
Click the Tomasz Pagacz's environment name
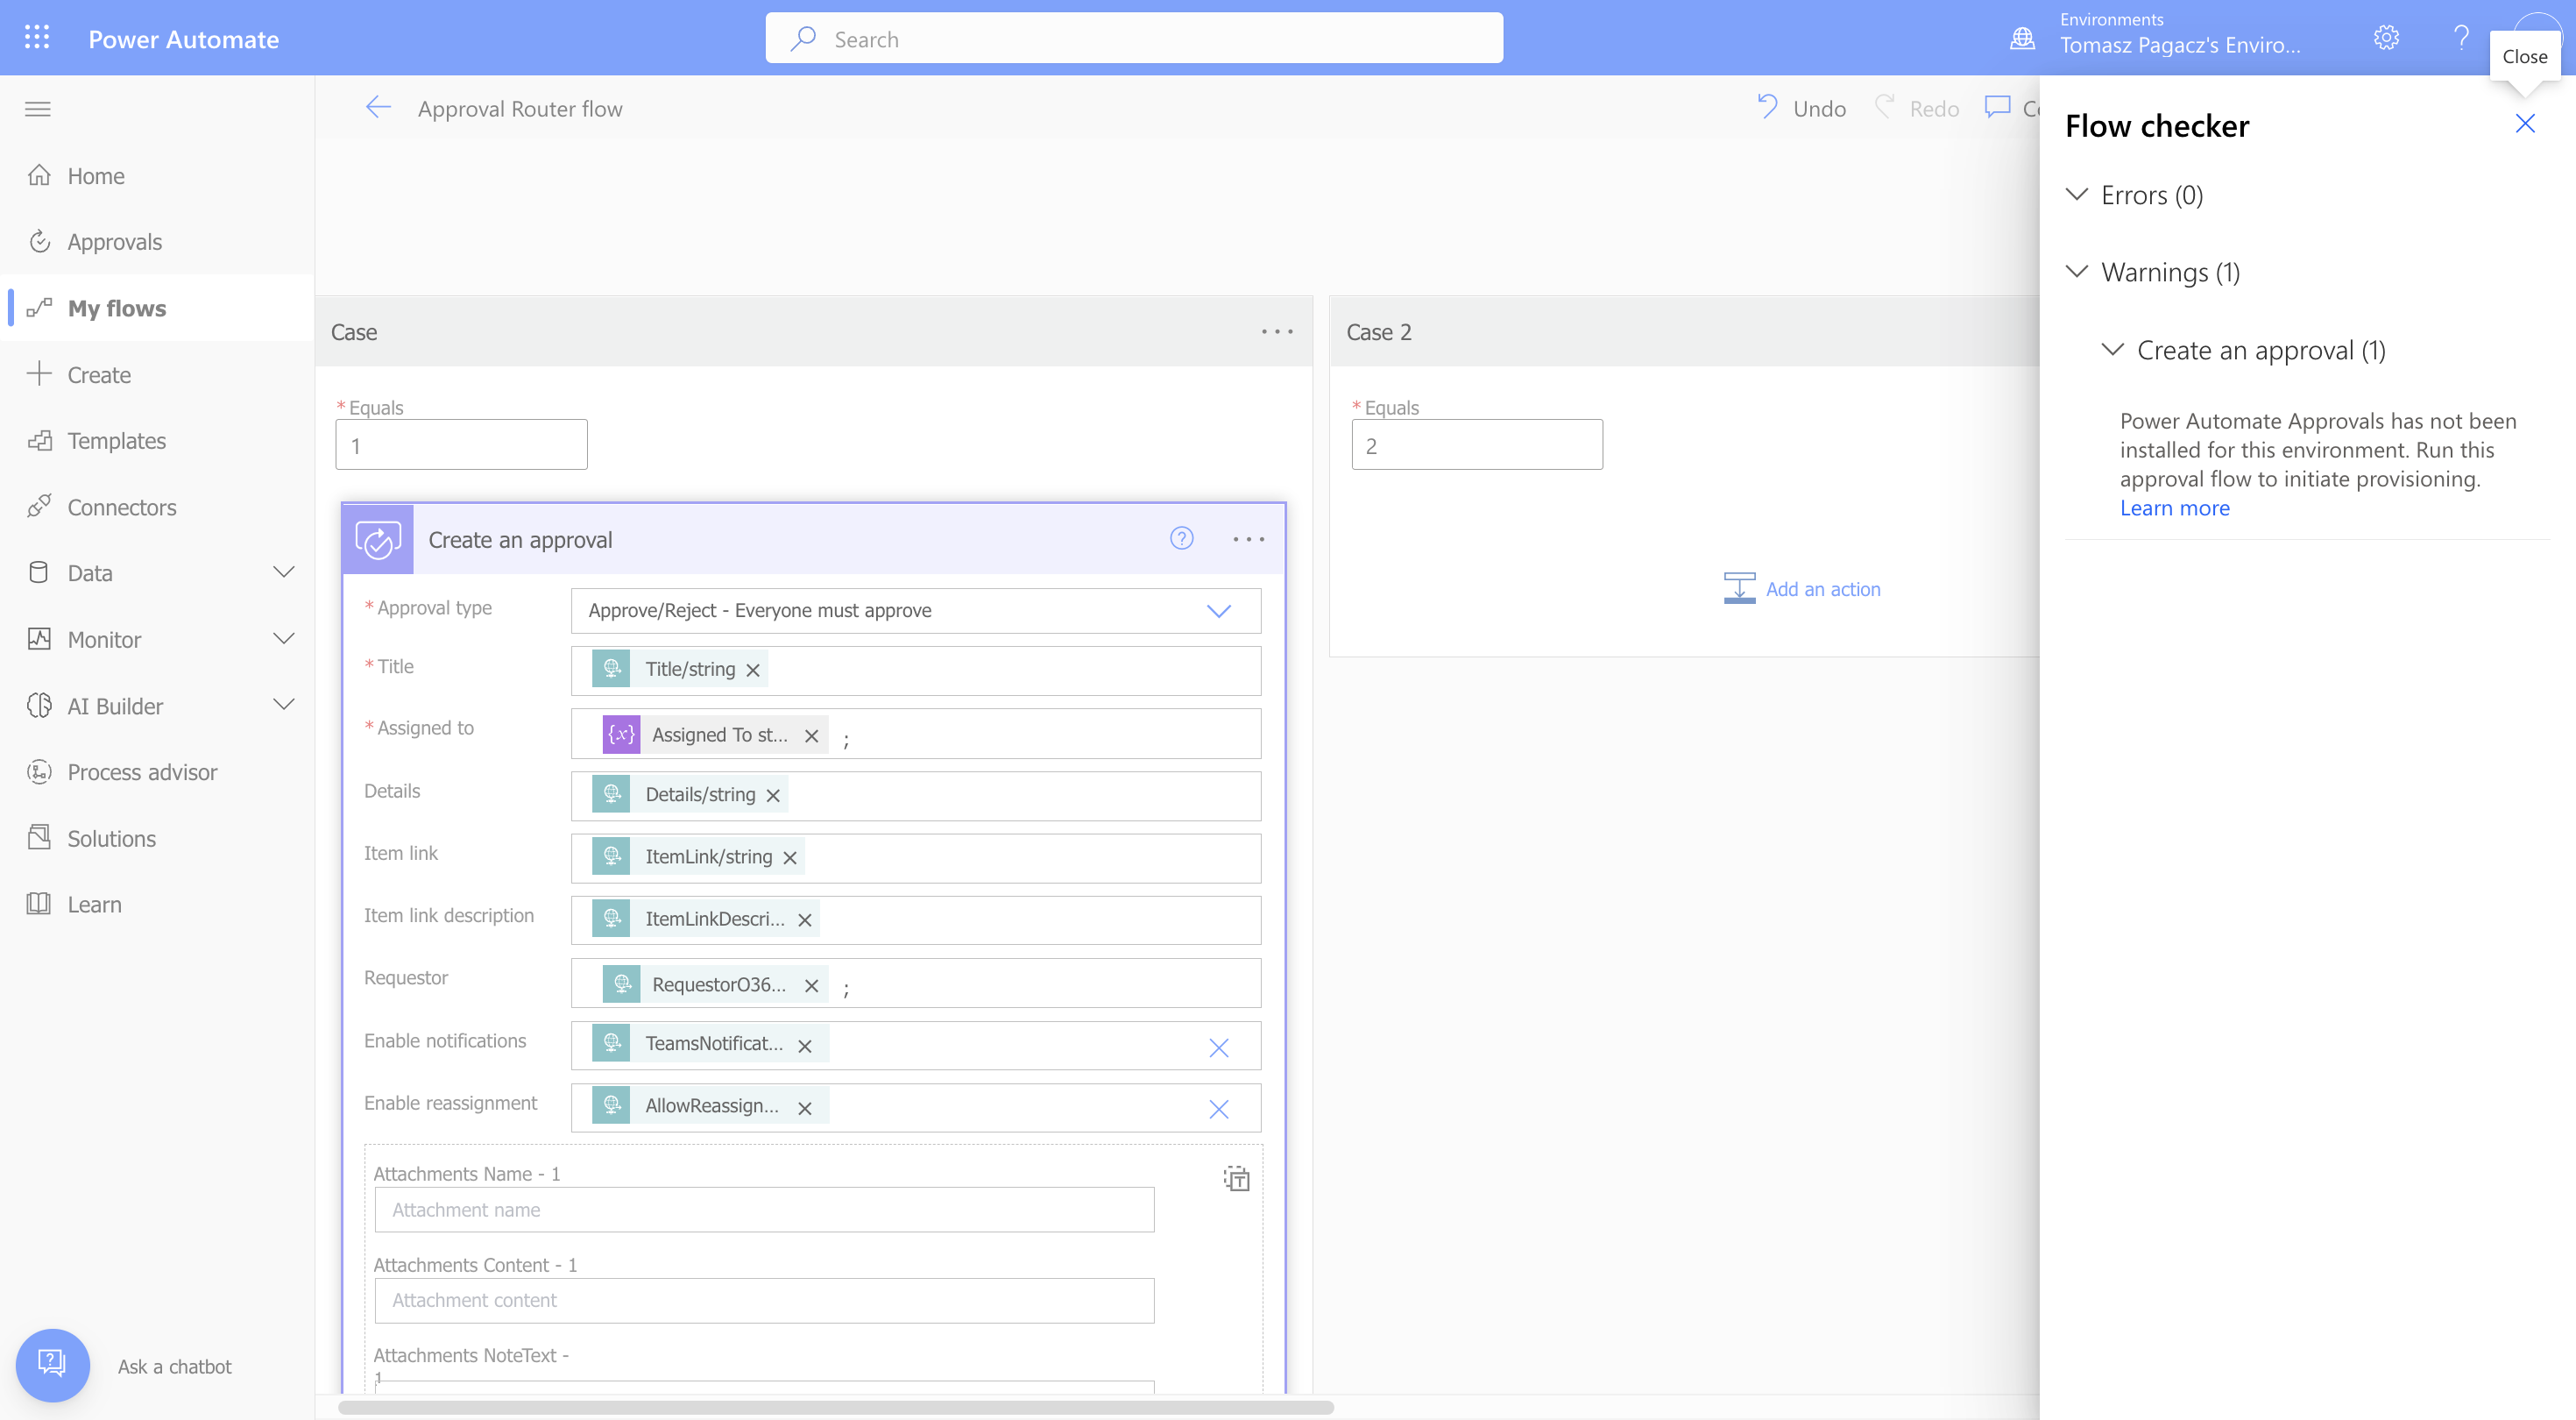click(x=2179, y=45)
